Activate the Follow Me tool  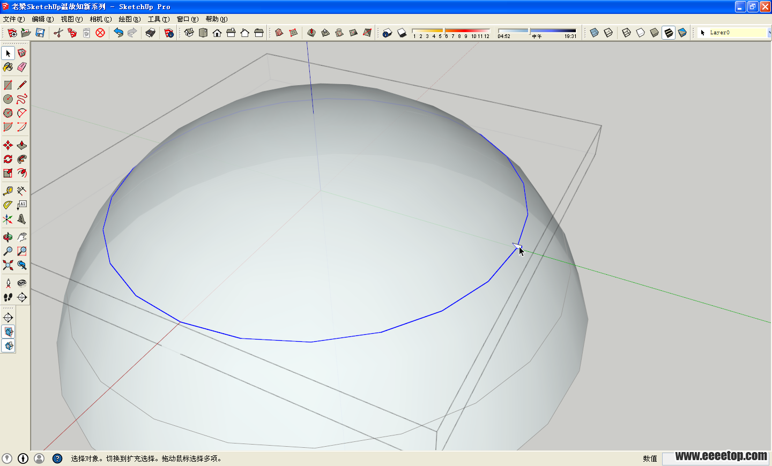[x=22, y=159]
